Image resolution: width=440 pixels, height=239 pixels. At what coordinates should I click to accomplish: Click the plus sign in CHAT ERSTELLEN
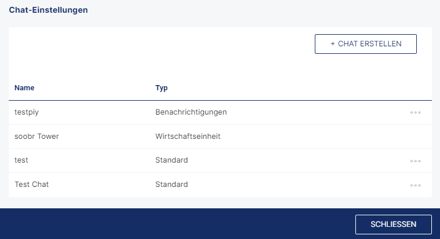pos(333,44)
